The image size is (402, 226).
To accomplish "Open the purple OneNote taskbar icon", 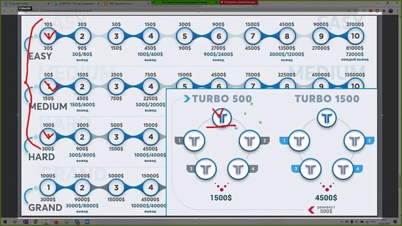I will (x=26, y=222).
